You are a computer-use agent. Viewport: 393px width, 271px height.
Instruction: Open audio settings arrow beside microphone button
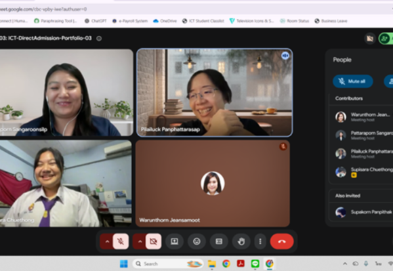[x=107, y=241]
